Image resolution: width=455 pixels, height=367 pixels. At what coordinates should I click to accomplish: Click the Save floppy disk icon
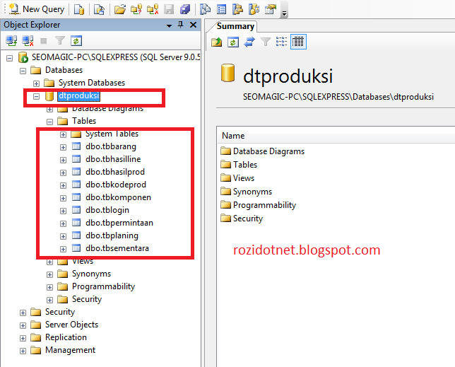169,9
